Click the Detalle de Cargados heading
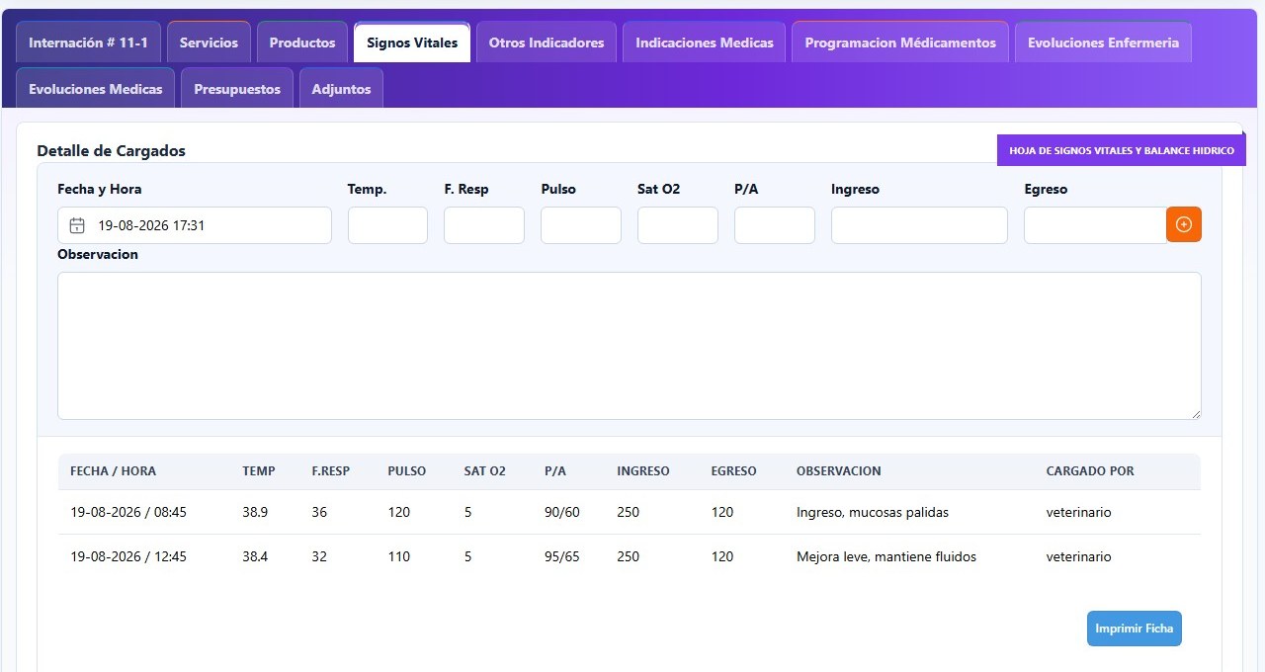Viewport: 1265px width, 672px height. [112, 151]
